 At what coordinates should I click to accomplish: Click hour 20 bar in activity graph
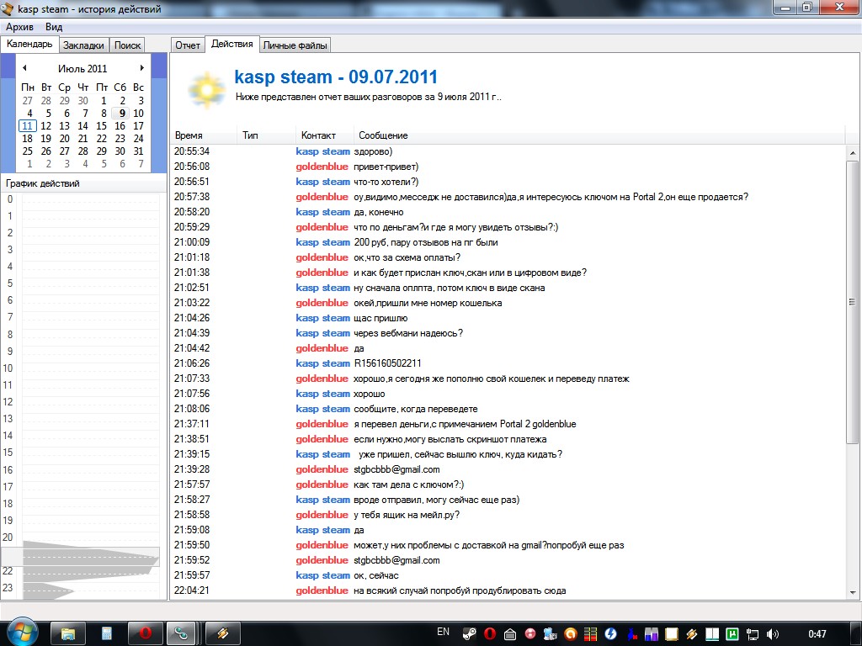point(91,537)
